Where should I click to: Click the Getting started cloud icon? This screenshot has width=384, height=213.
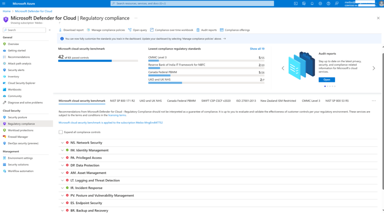(4, 51)
